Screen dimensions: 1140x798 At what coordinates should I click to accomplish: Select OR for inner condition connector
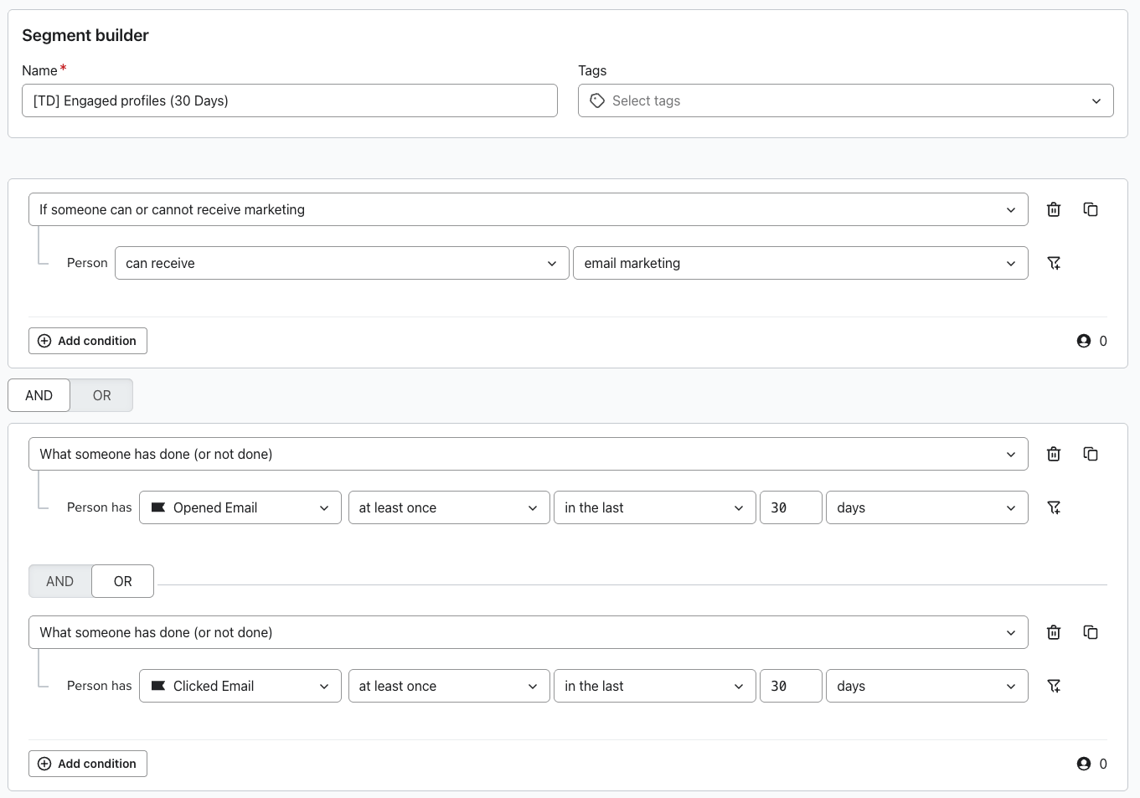coord(122,581)
